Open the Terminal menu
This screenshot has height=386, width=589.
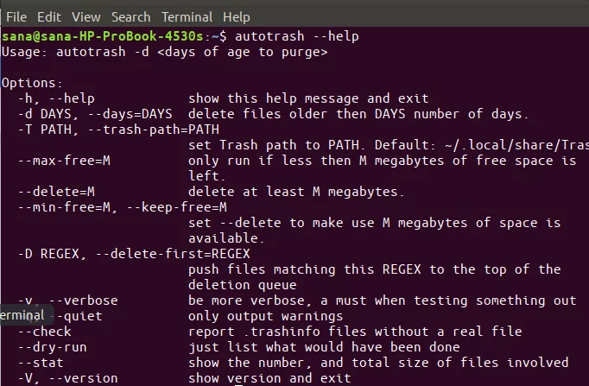click(187, 17)
